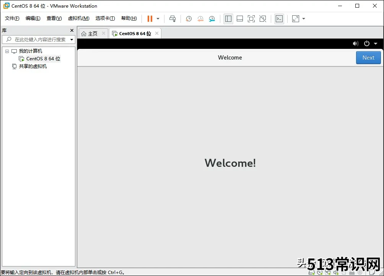Image resolution: width=384 pixels, height=276 pixels.
Task: Collapse the 我的计算机 tree node
Action: point(7,51)
